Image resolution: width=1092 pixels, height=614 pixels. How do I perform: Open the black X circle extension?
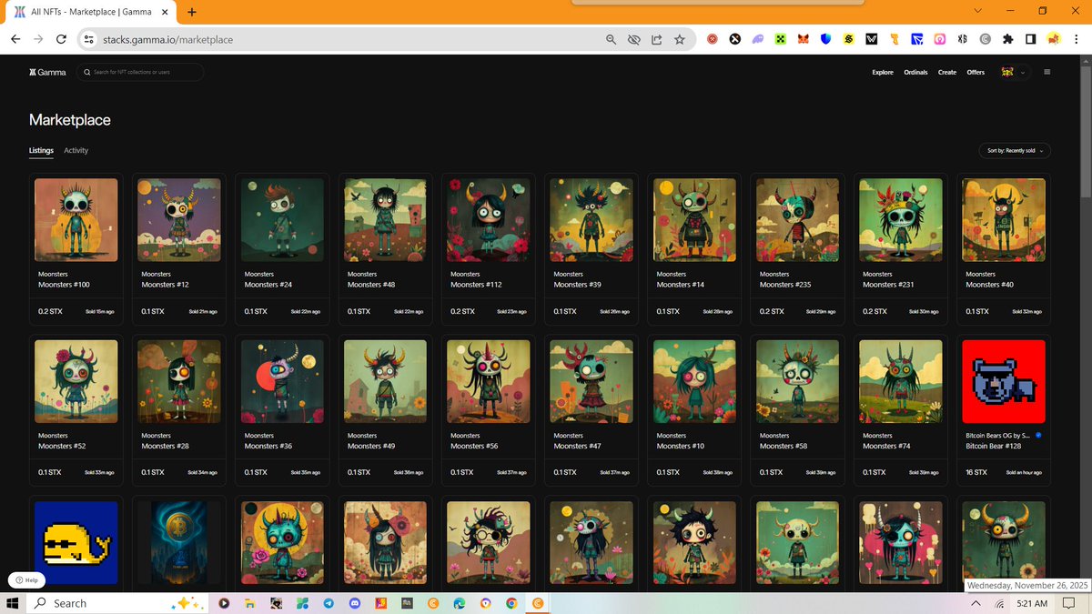point(734,39)
